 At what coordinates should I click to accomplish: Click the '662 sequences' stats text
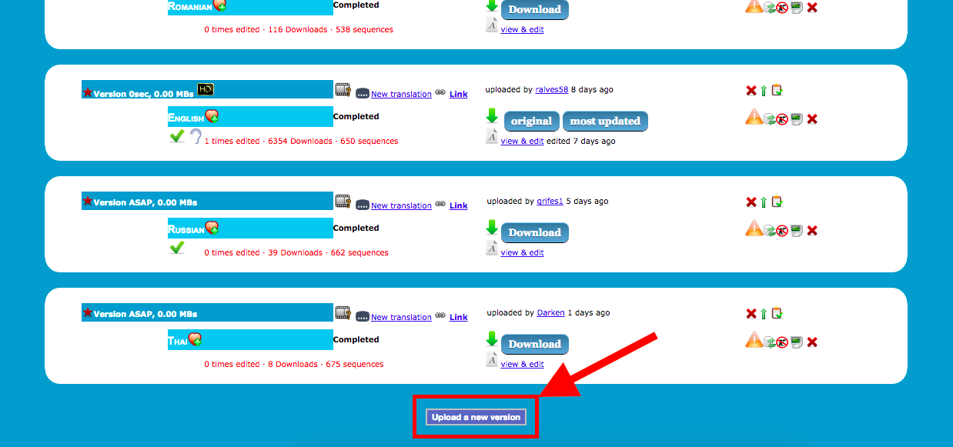[x=359, y=253]
